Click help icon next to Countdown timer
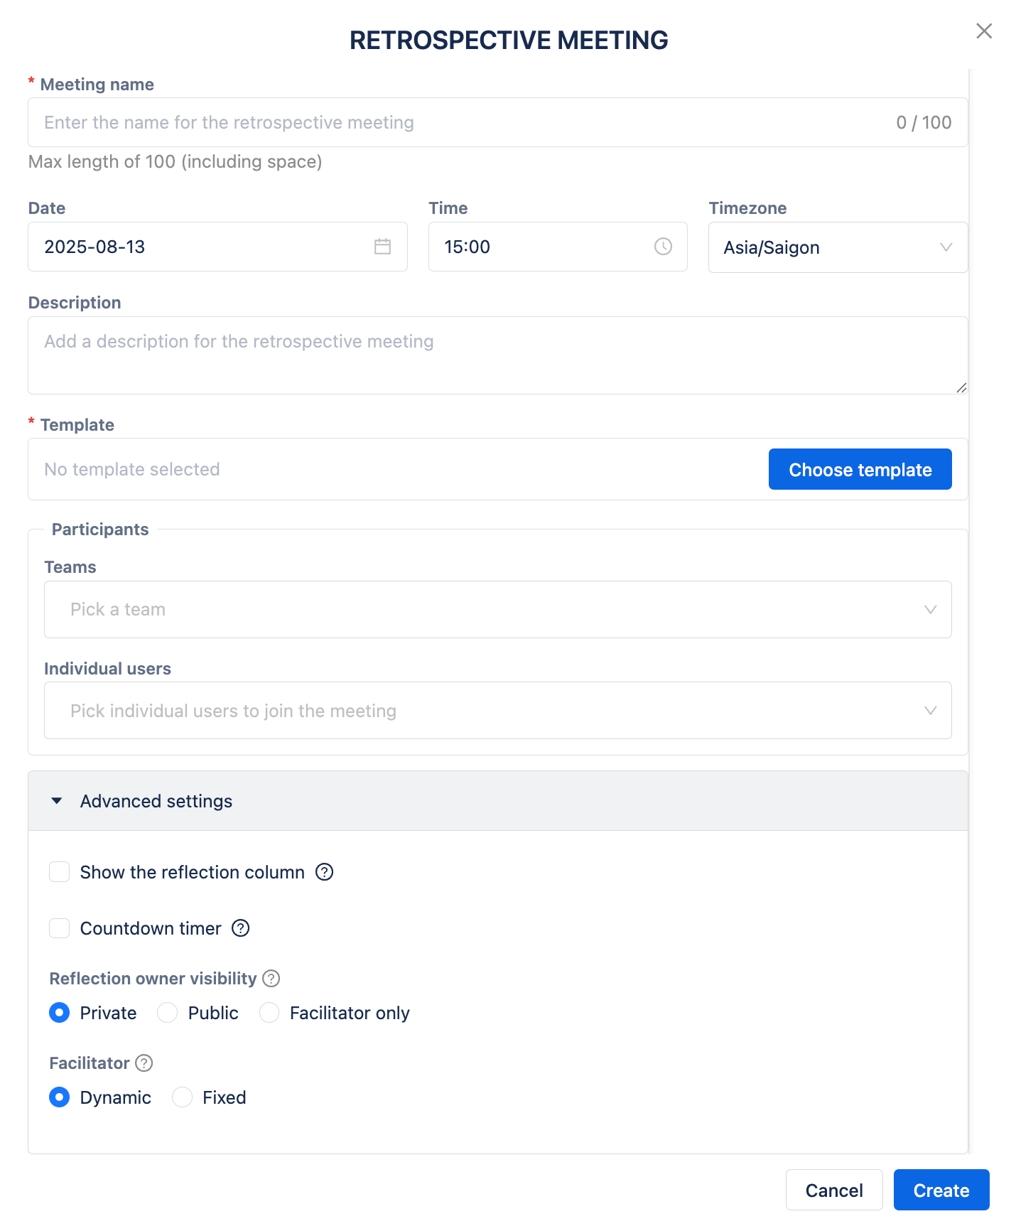Image resolution: width=1016 pixels, height=1231 pixels. click(x=241, y=928)
